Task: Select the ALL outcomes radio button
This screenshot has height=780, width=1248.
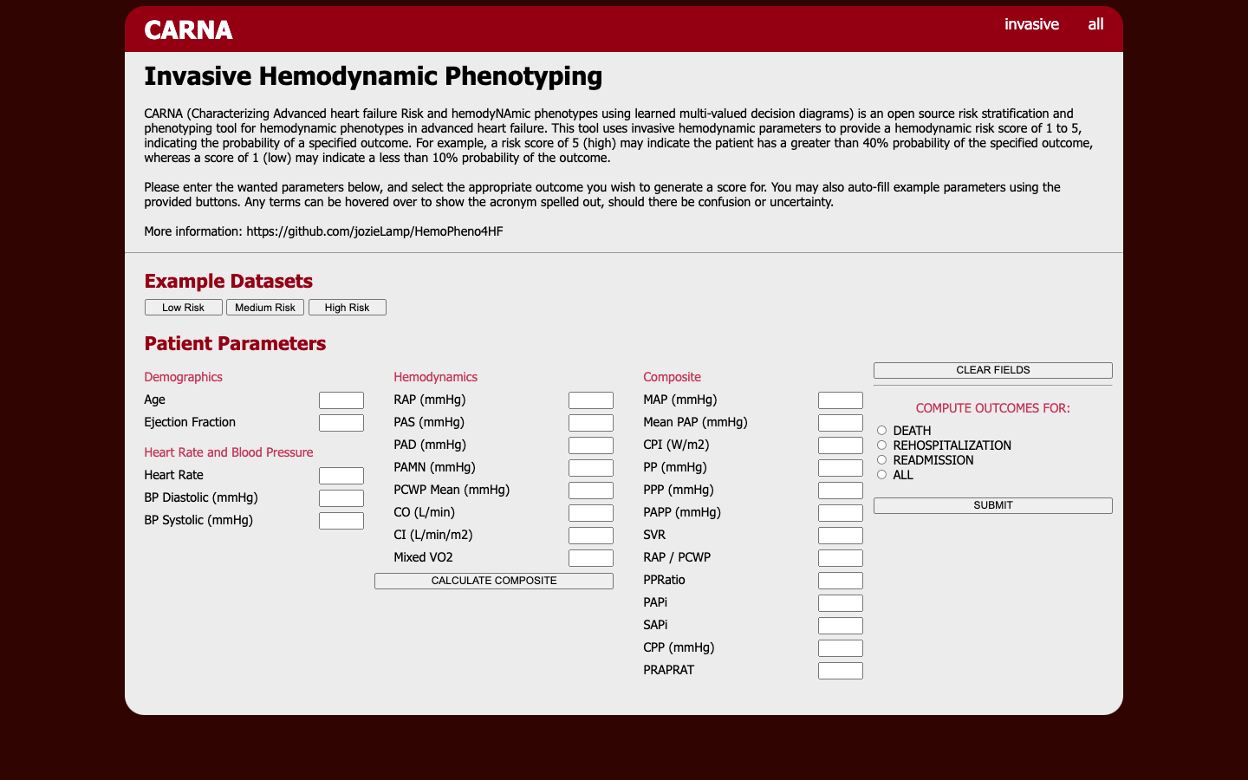Action: 881,475
